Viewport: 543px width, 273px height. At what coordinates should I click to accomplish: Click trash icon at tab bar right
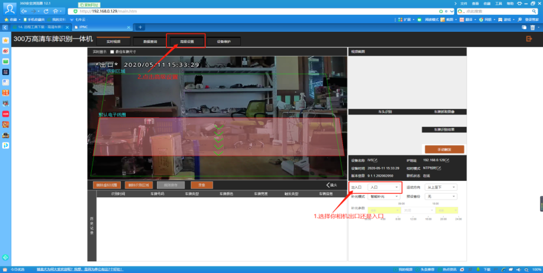click(532, 27)
